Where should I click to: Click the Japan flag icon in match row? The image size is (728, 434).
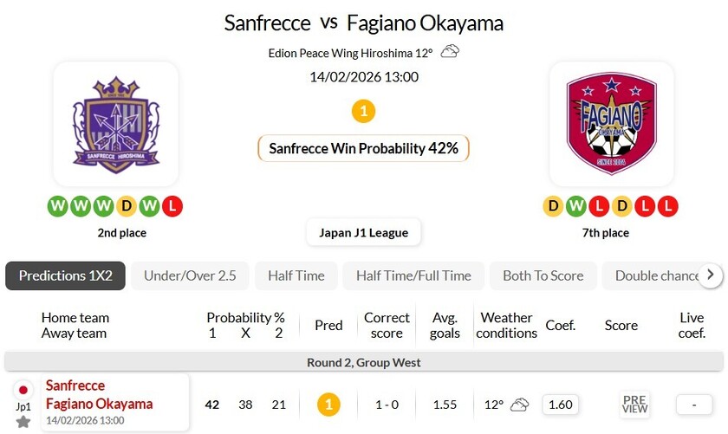(x=23, y=389)
